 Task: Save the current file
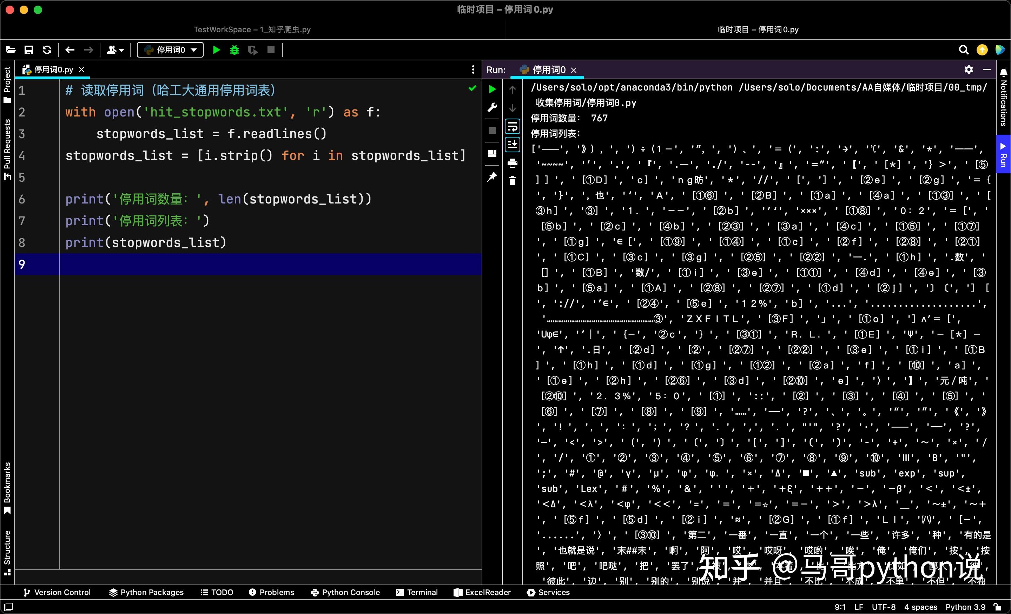click(x=29, y=49)
